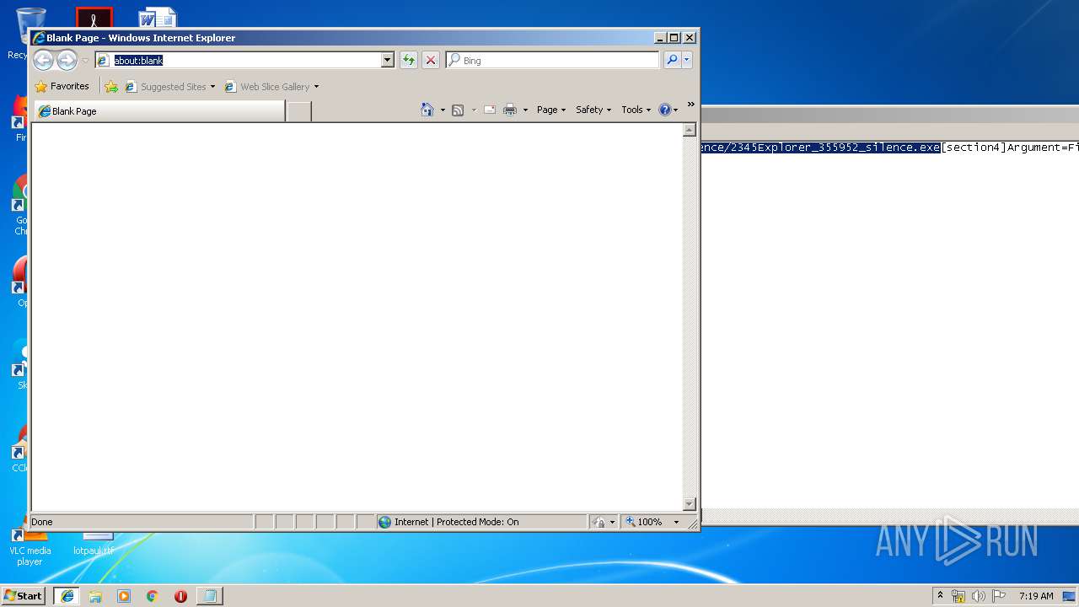Click the IE title bar icon
The height and width of the screenshot is (607, 1079).
click(39, 38)
